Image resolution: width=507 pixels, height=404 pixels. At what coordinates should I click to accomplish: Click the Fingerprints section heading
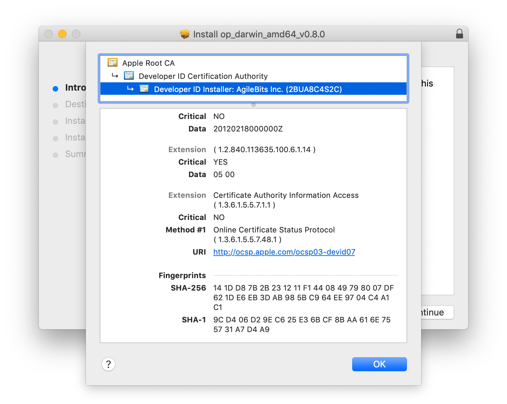click(x=182, y=276)
